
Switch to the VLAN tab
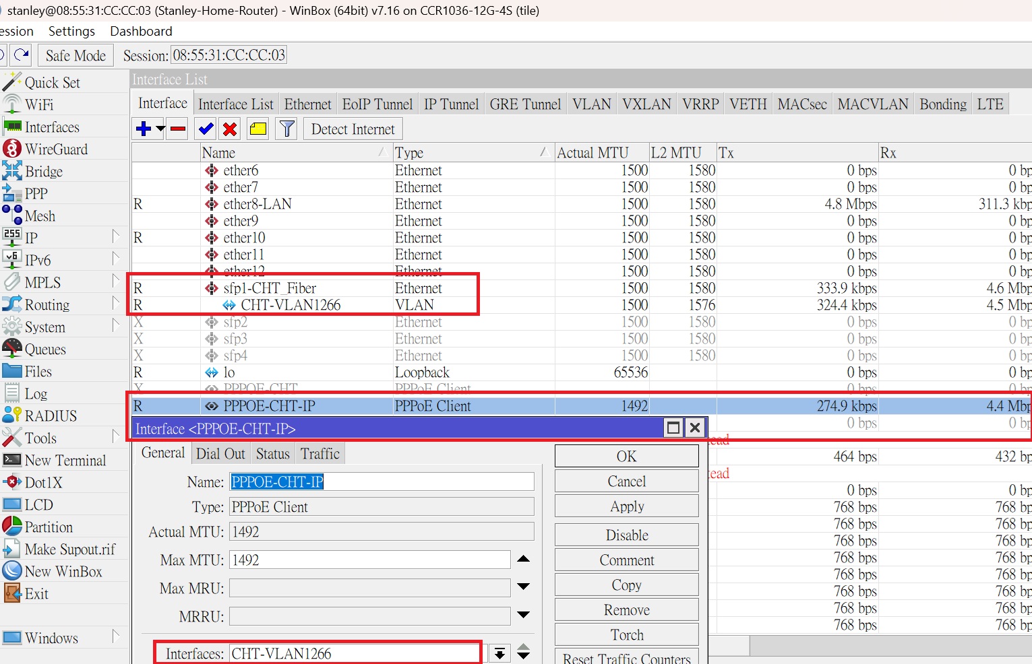(x=592, y=104)
